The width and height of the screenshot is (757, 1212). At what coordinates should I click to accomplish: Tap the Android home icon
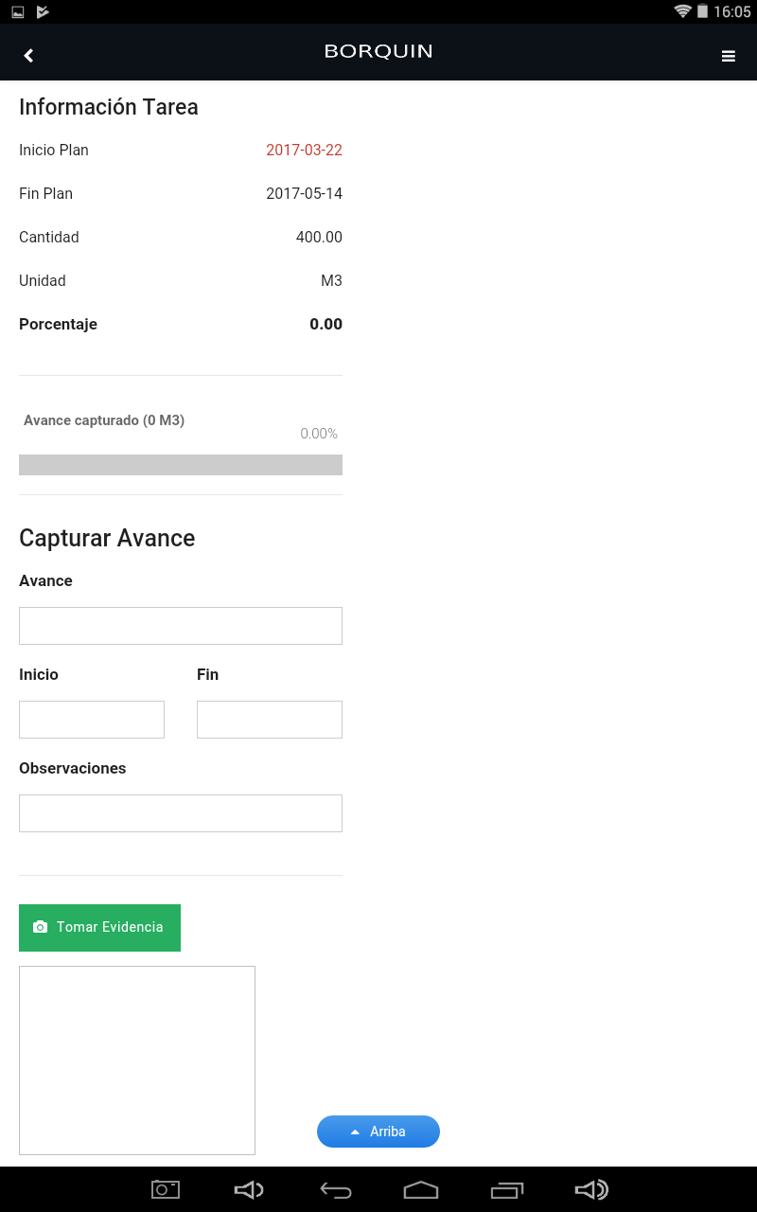tap(421, 1190)
